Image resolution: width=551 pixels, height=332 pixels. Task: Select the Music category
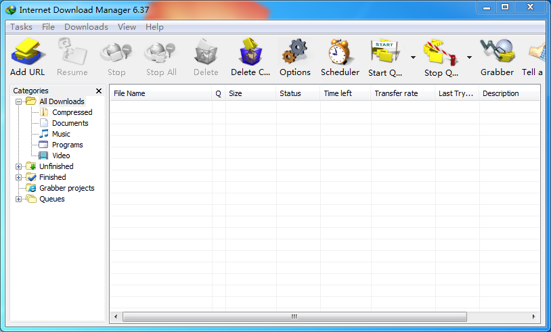click(61, 134)
